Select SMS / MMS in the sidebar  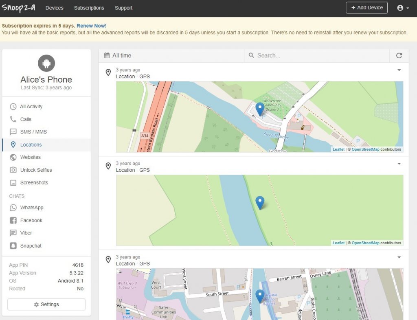click(x=46, y=132)
